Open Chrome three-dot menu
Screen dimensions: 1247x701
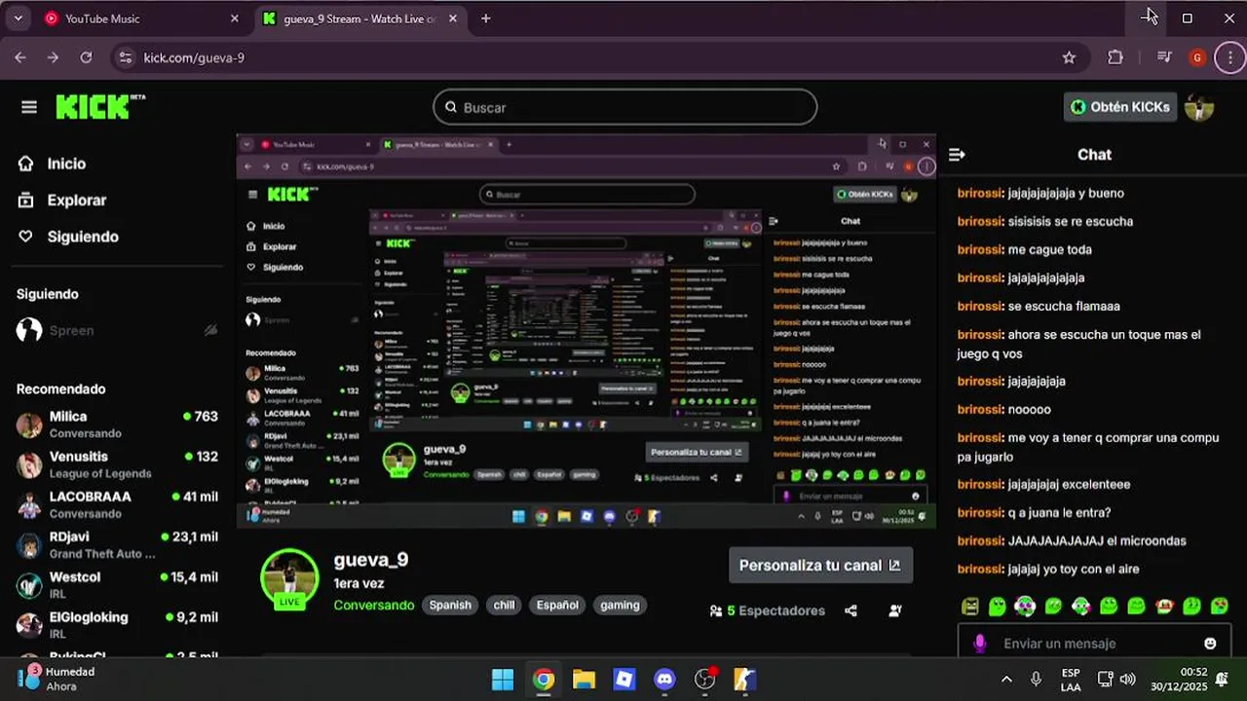tap(1230, 57)
